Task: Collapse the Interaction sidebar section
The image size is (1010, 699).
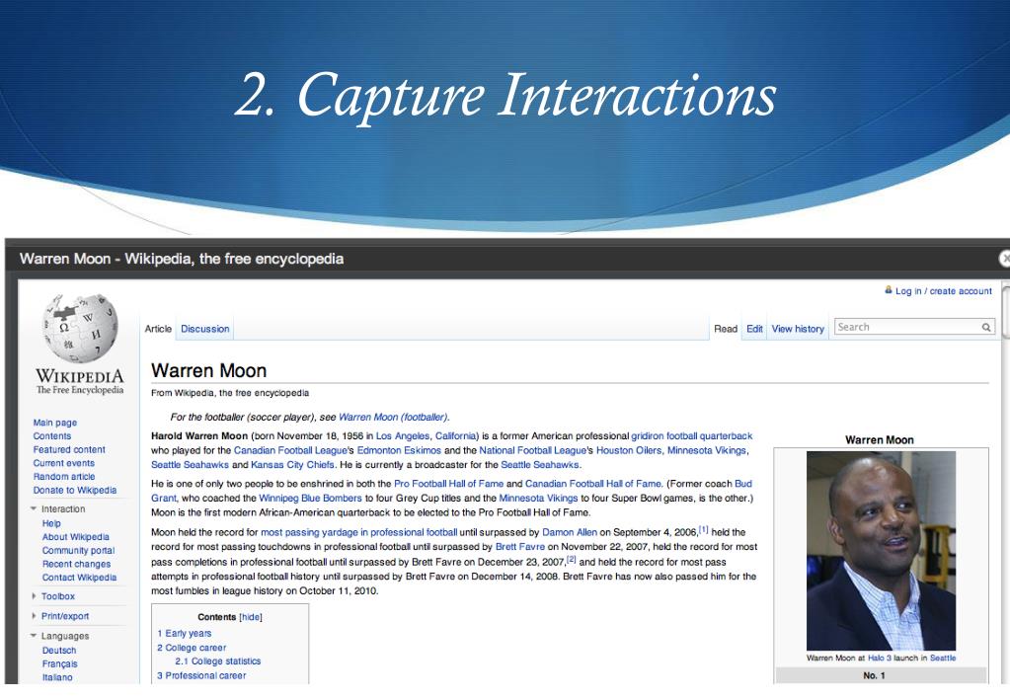Action: [x=33, y=509]
